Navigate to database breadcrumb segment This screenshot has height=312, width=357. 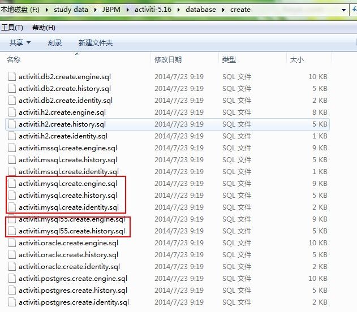point(201,10)
